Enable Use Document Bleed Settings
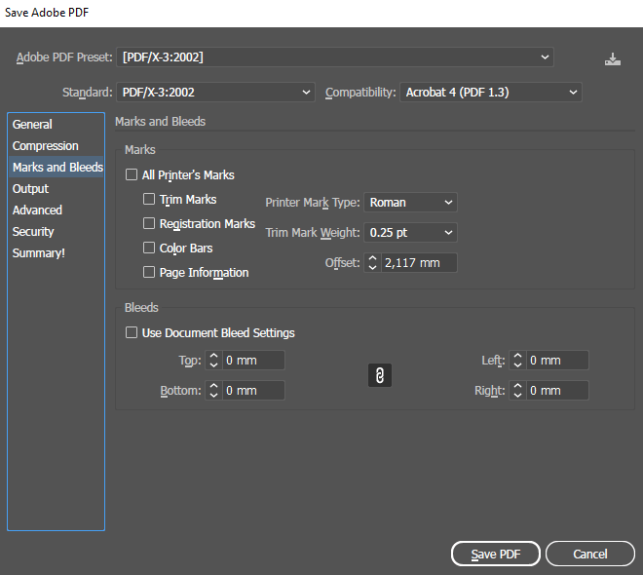The height and width of the screenshot is (575, 643). click(x=132, y=333)
